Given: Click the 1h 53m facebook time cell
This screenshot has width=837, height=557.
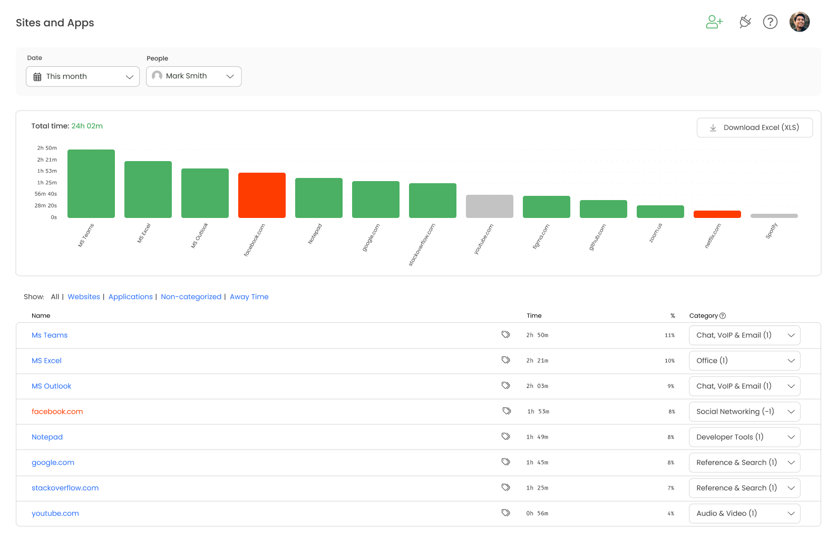Looking at the screenshot, I should [x=538, y=412].
